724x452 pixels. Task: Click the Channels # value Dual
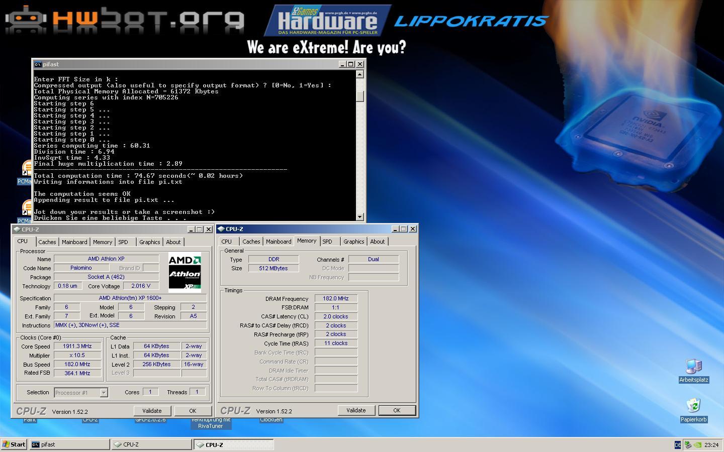[x=374, y=260]
